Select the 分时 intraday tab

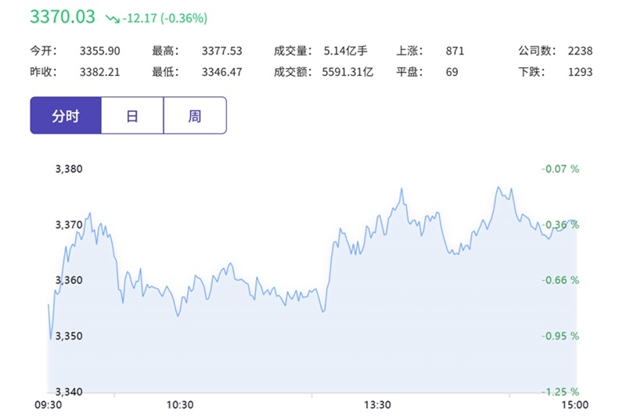point(66,115)
